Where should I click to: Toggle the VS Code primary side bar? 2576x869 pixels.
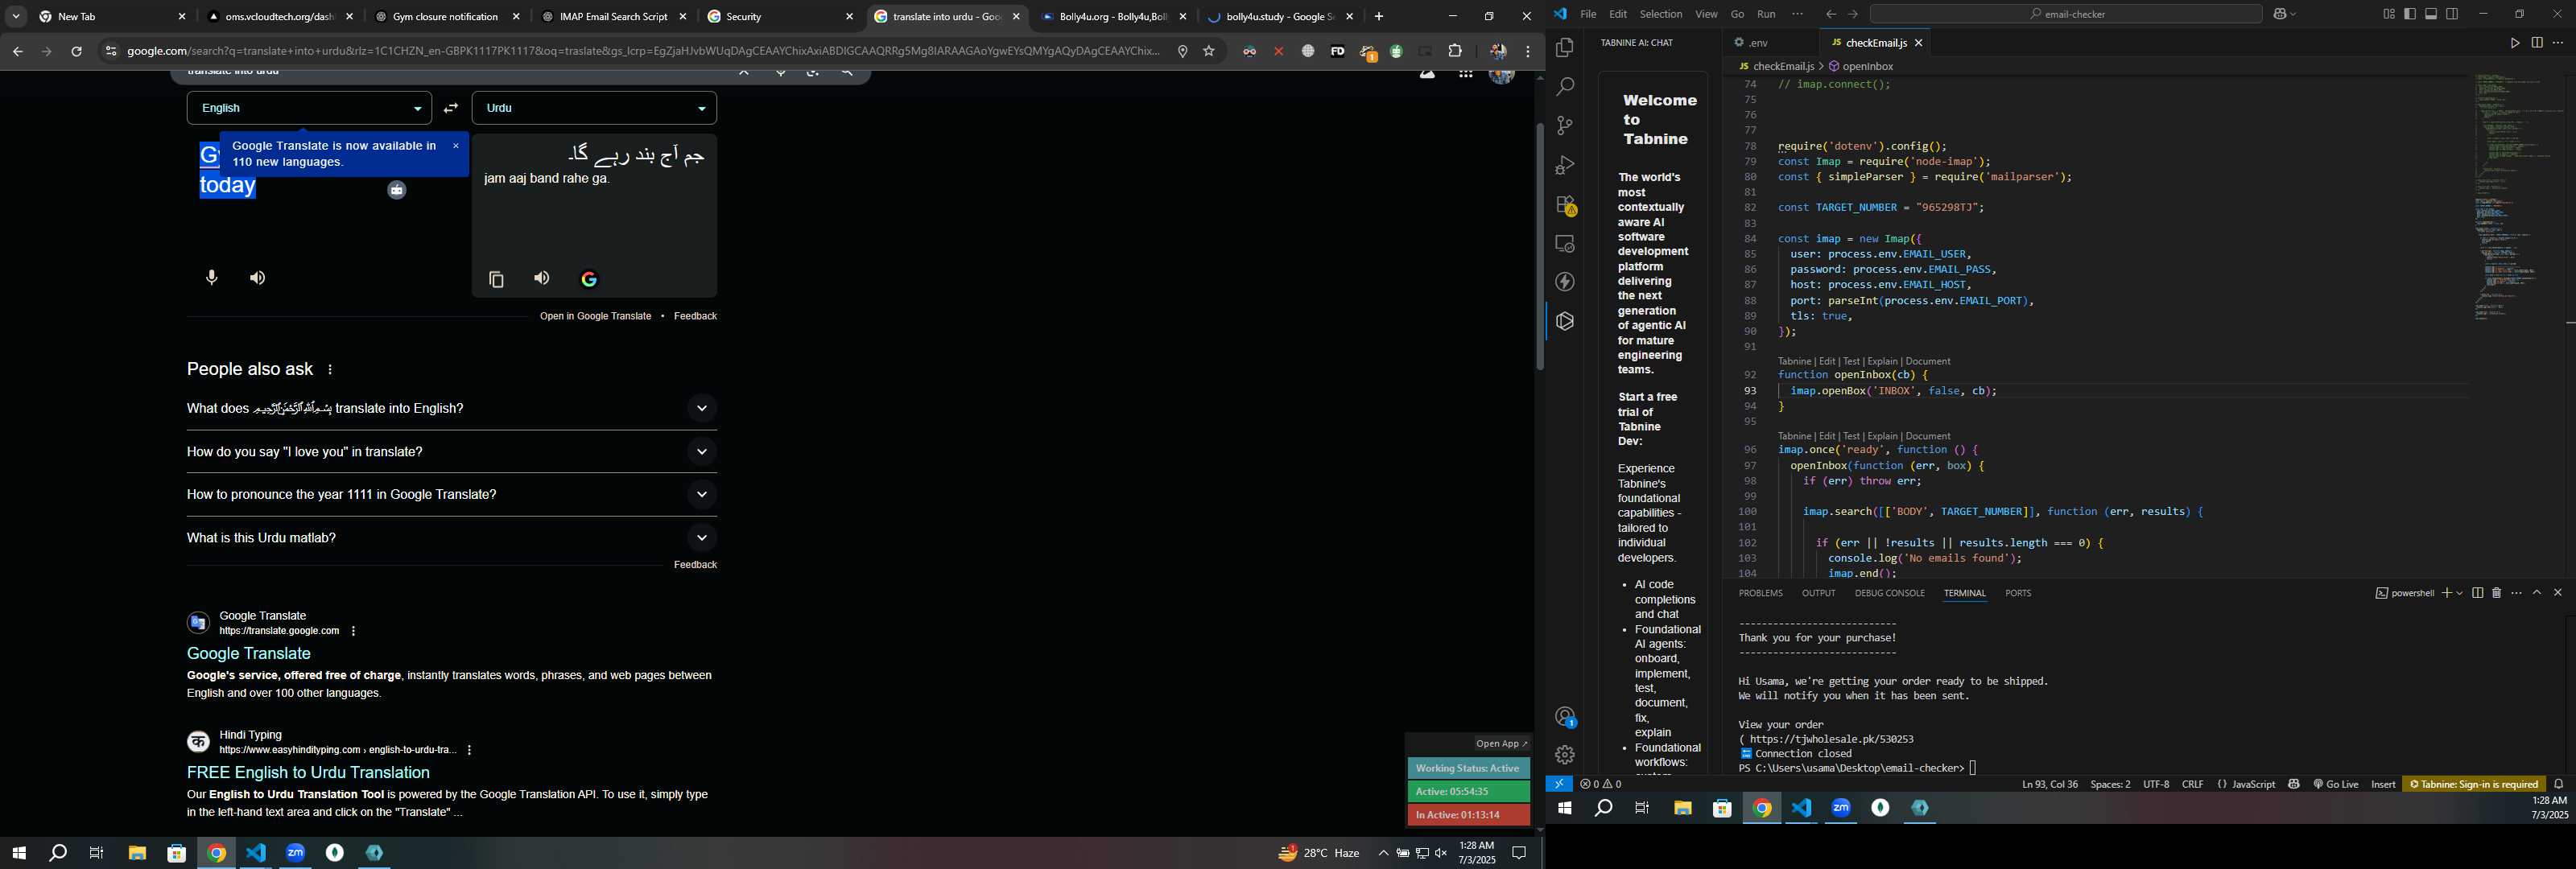[2409, 14]
